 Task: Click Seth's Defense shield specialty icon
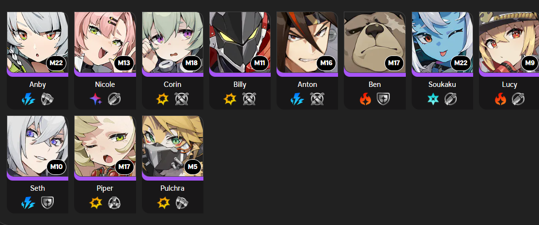[x=47, y=203]
